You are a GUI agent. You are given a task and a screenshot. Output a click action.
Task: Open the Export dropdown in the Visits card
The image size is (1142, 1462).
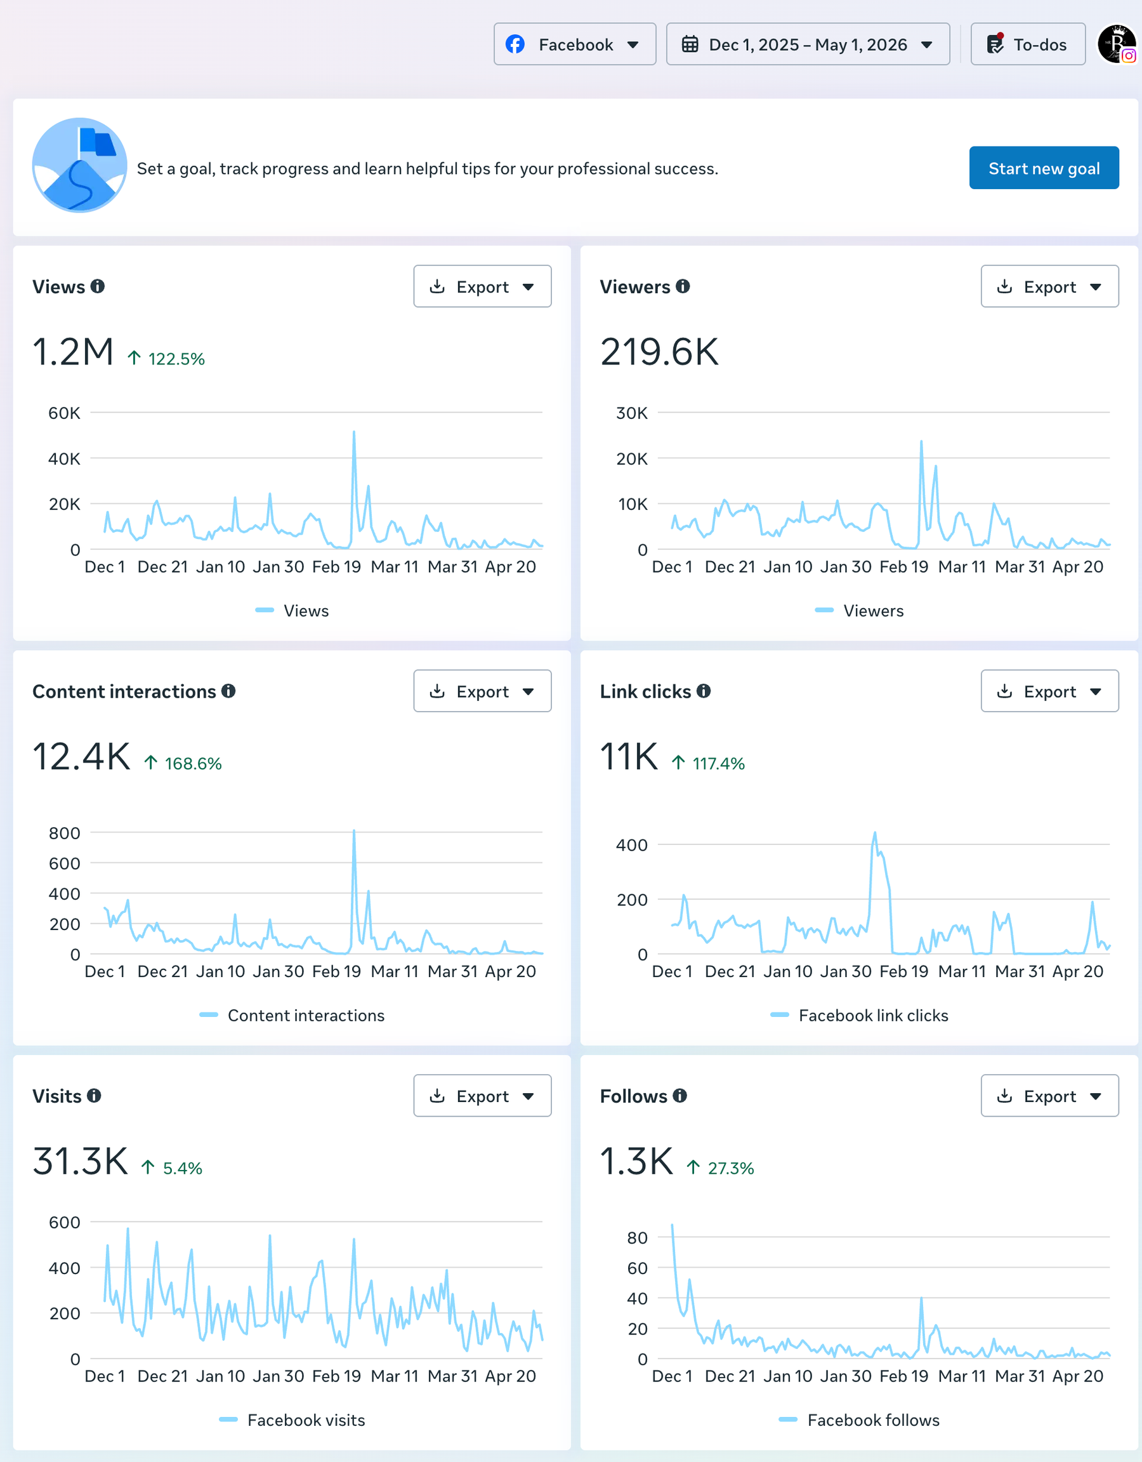pos(482,1096)
